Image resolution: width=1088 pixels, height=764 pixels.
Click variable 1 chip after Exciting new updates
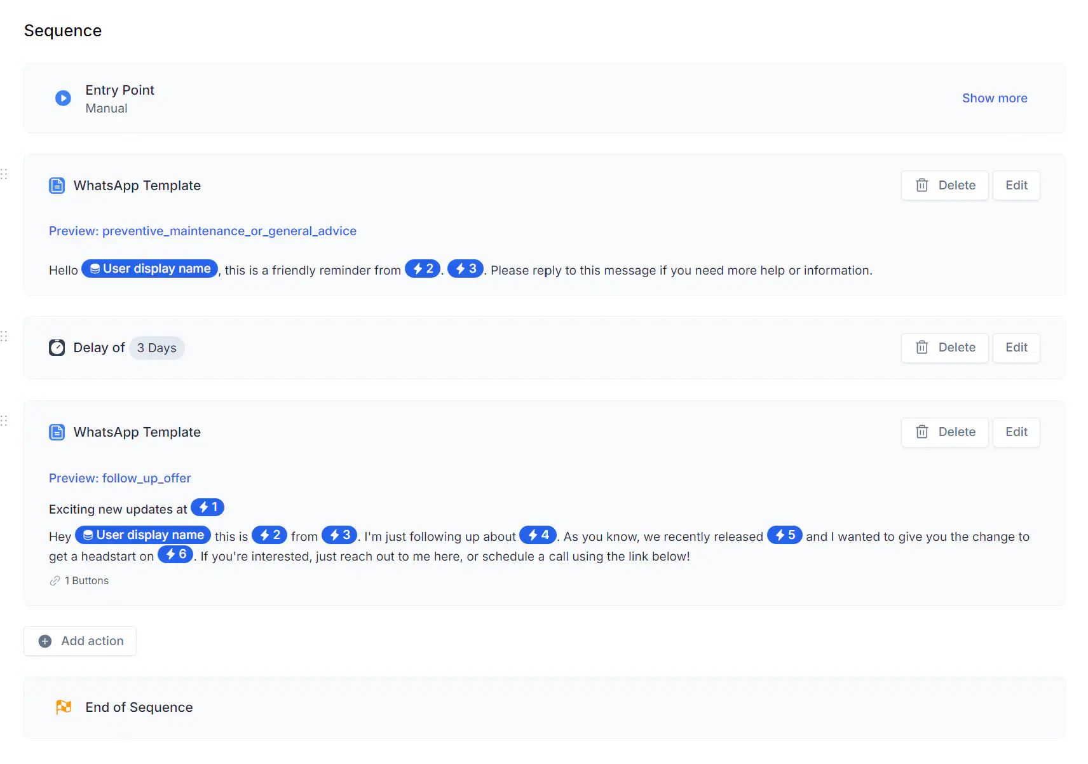tap(208, 507)
